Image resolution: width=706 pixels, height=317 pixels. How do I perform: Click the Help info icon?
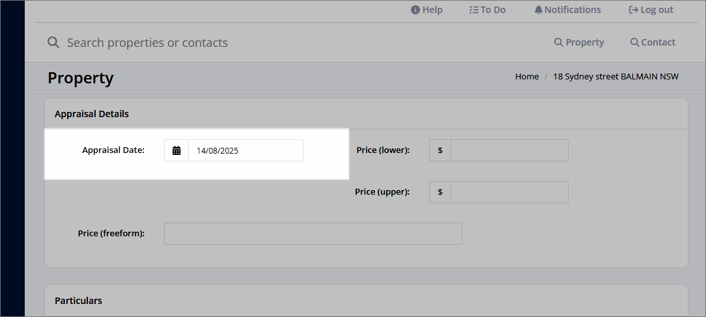coord(415,10)
